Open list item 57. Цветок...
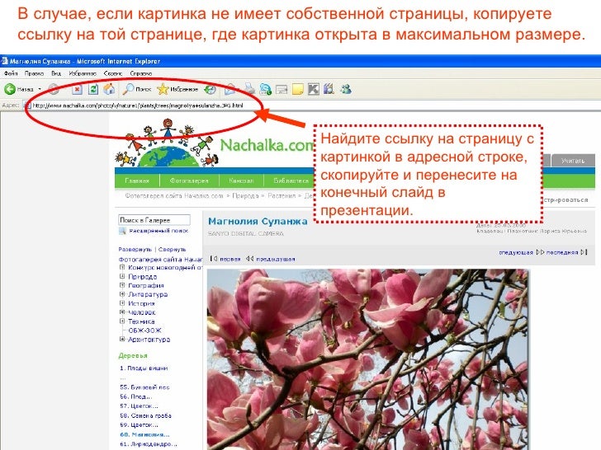 click(139, 405)
